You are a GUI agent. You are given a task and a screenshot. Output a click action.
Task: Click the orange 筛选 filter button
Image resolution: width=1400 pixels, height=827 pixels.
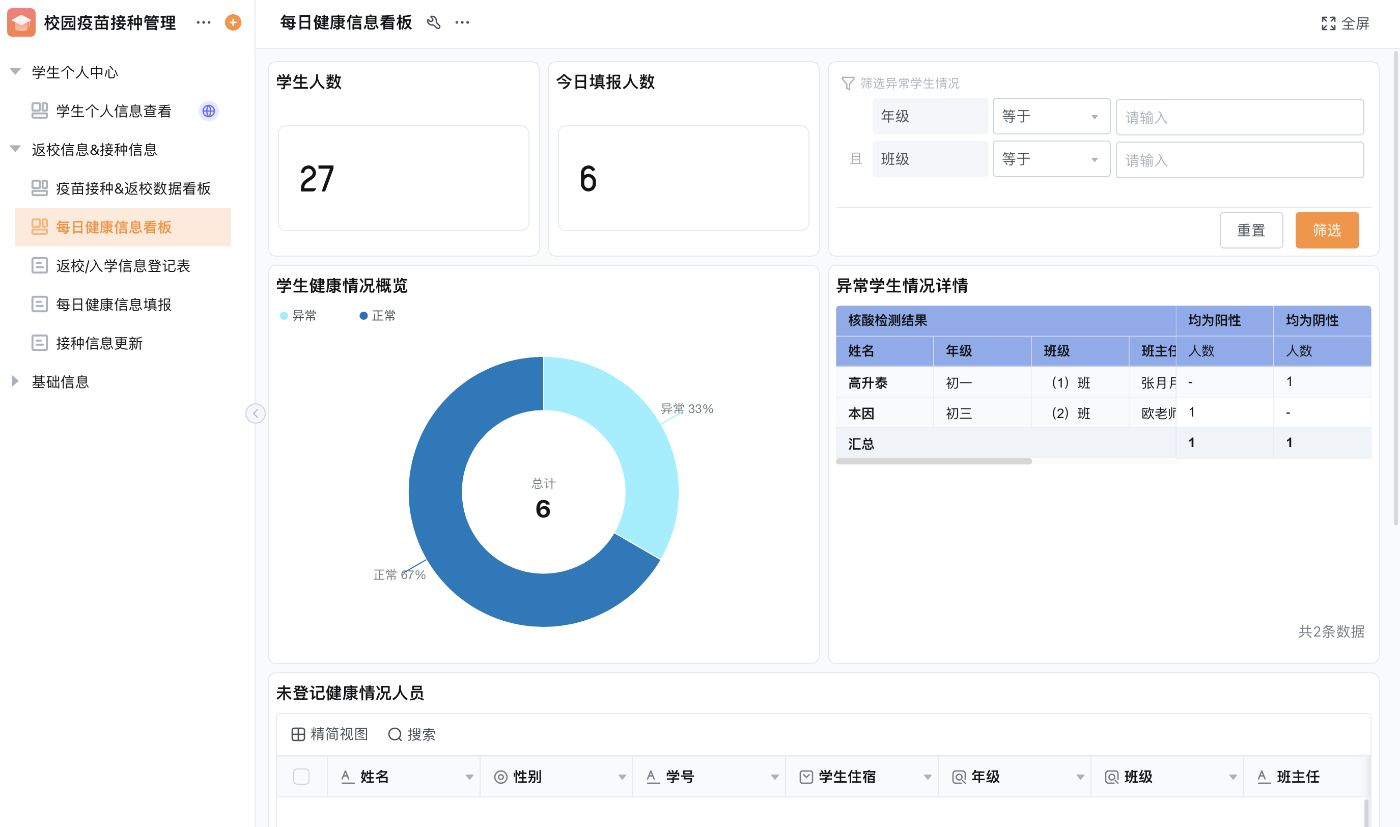pyautogui.click(x=1327, y=230)
